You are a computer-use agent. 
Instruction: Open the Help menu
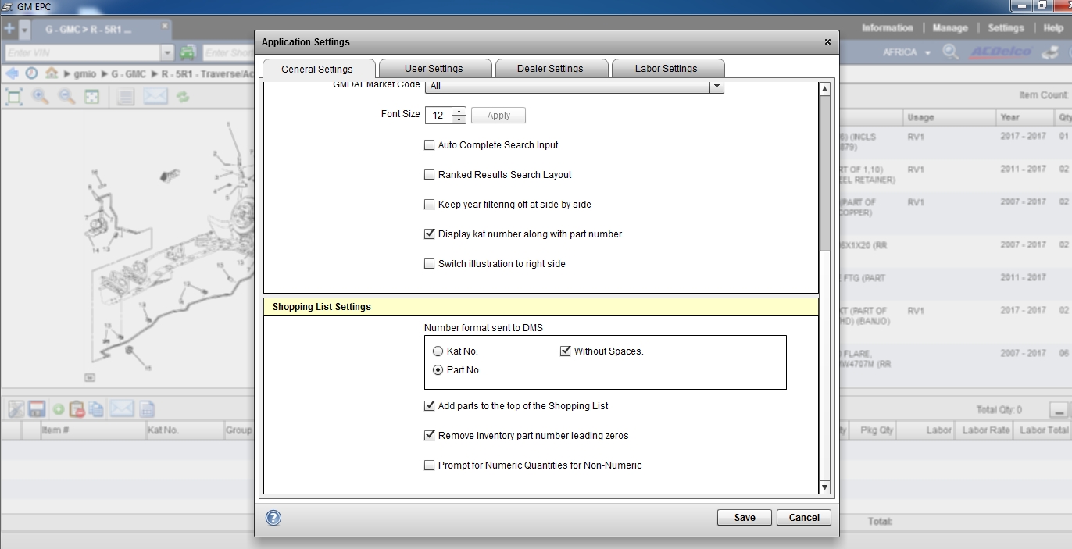(1053, 28)
